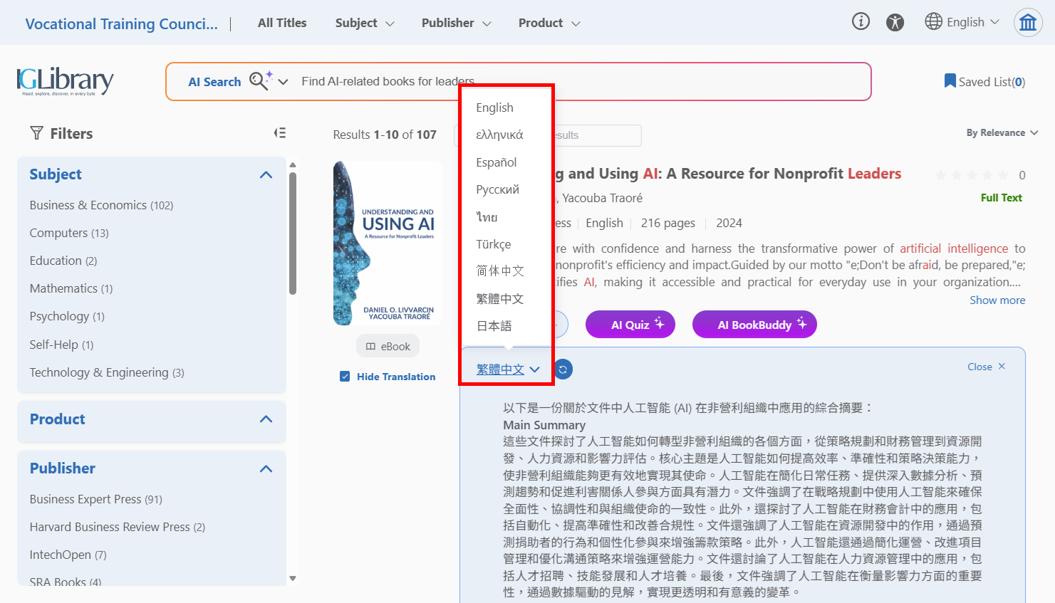Click the institution building icon
Viewport: 1055px width, 603px height.
click(1028, 23)
